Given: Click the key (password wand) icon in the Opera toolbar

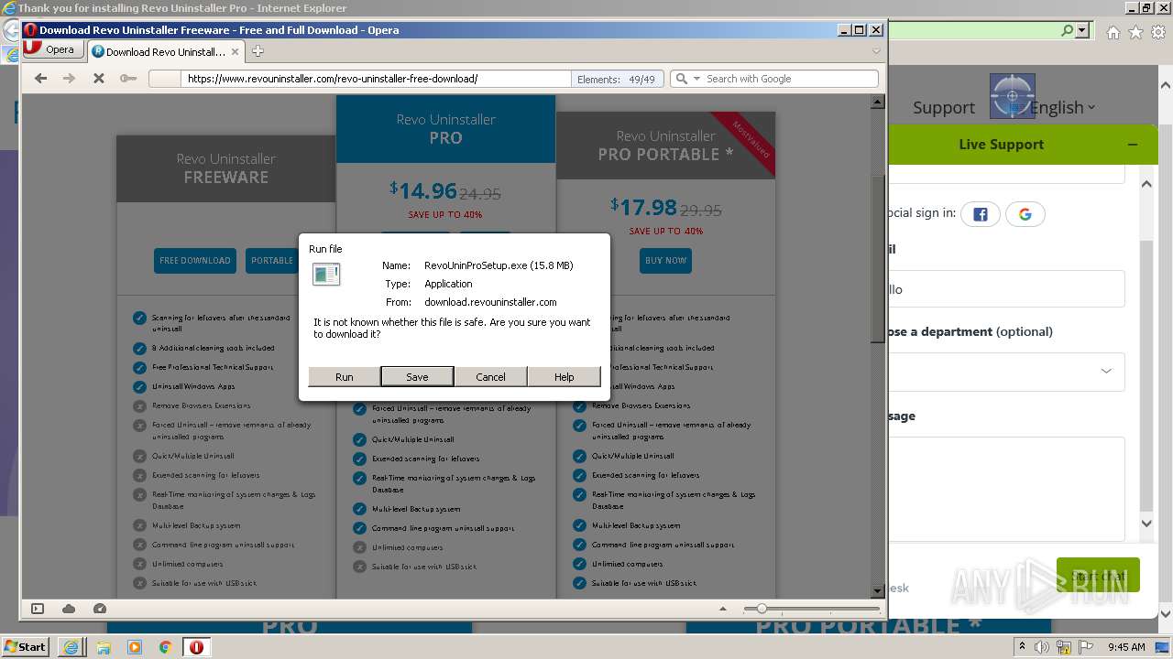Looking at the screenshot, I should tap(128, 79).
